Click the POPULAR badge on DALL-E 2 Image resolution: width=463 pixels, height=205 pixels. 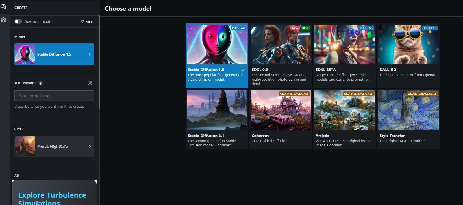point(430,28)
